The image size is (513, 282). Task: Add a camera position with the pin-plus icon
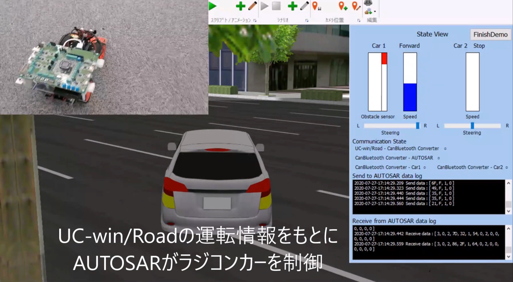[343, 6]
